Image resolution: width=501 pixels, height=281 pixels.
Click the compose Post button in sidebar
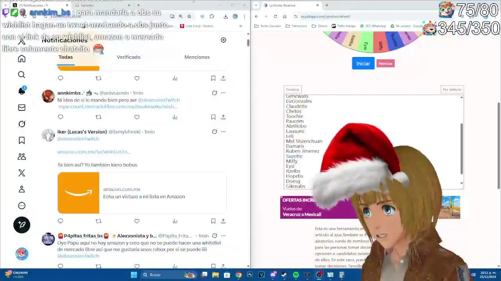[x=22, y=225]
